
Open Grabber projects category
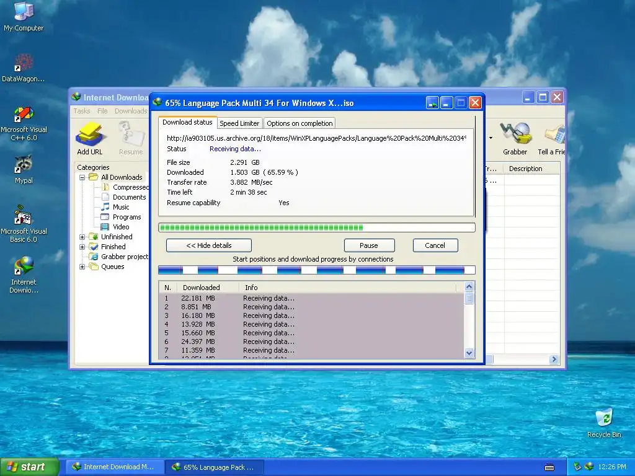[x=119, y=257]
